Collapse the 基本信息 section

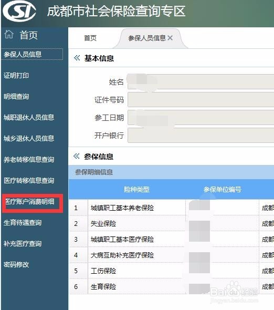pyautogui.click(x=77, y=58)
